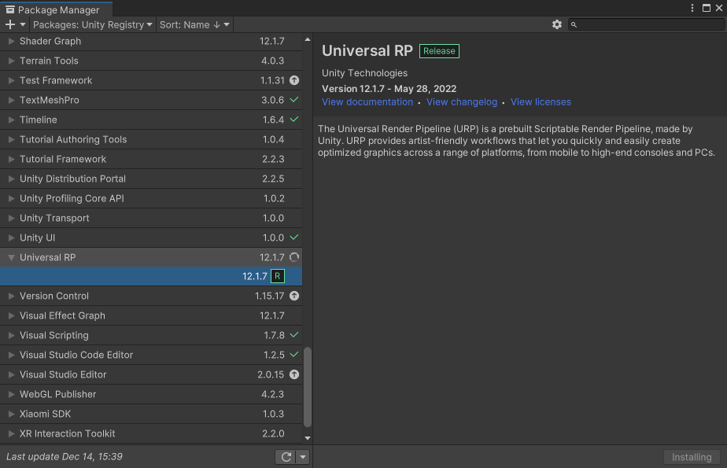Open the Sort: Name dropdown
This screenshot has height=468, width=727.
(194, 24)
